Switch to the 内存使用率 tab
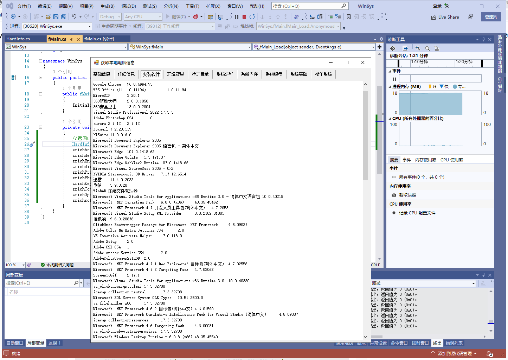Screen dimensions: 508x360 click(426, 160)
